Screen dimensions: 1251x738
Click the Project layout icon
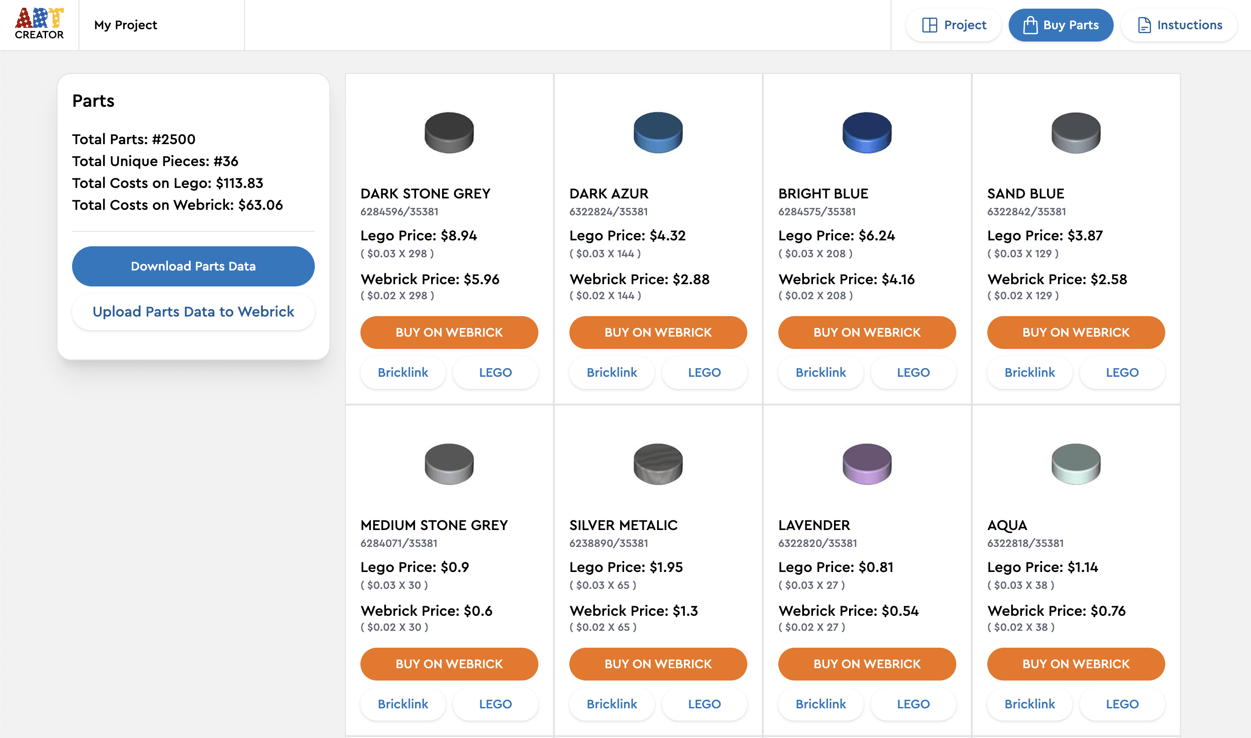point(929,25)
